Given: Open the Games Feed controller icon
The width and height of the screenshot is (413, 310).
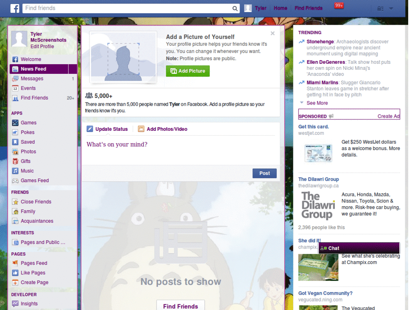Looking at the screenshot, I should (x=15, y=180).
